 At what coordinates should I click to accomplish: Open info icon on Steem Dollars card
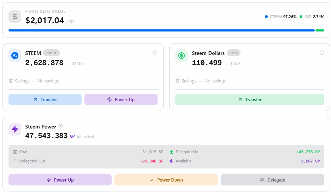pos(322,53)
